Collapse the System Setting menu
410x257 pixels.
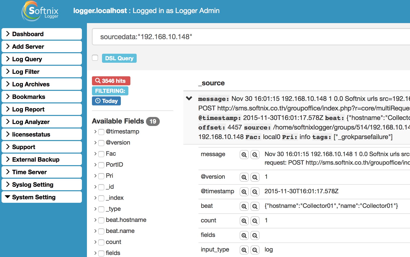[42, 197]
